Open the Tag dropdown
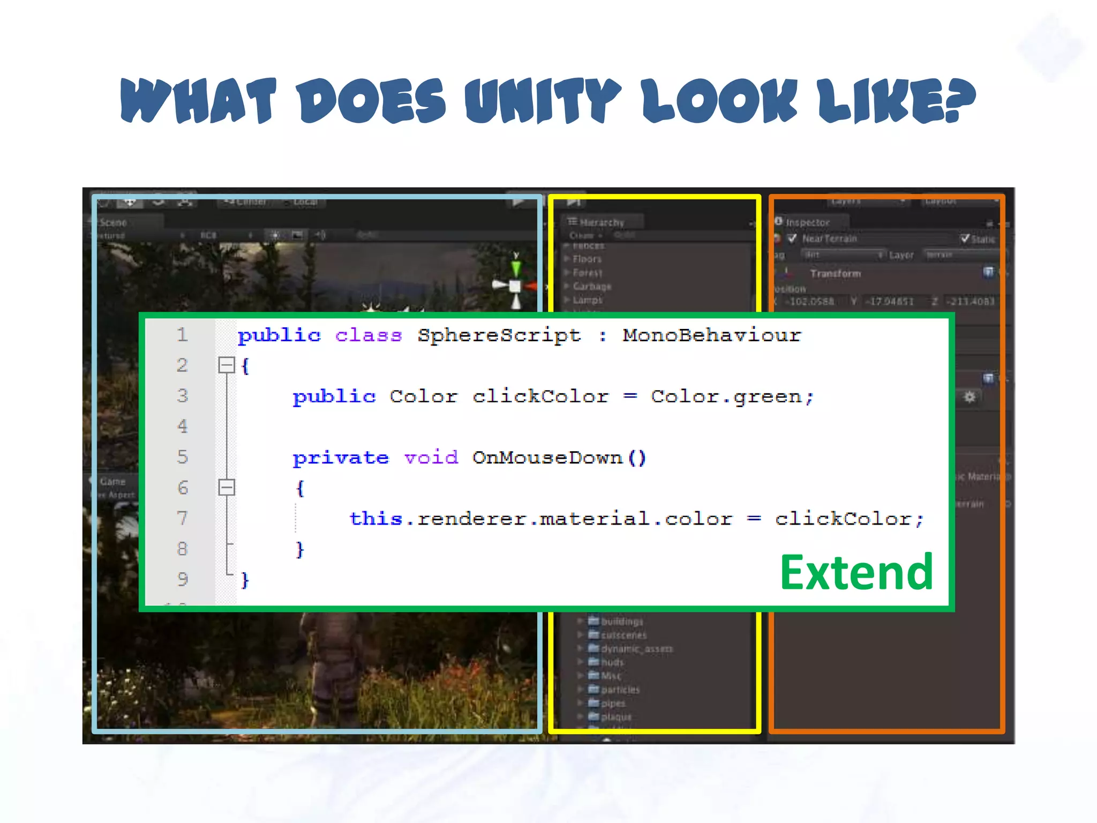 843,255
